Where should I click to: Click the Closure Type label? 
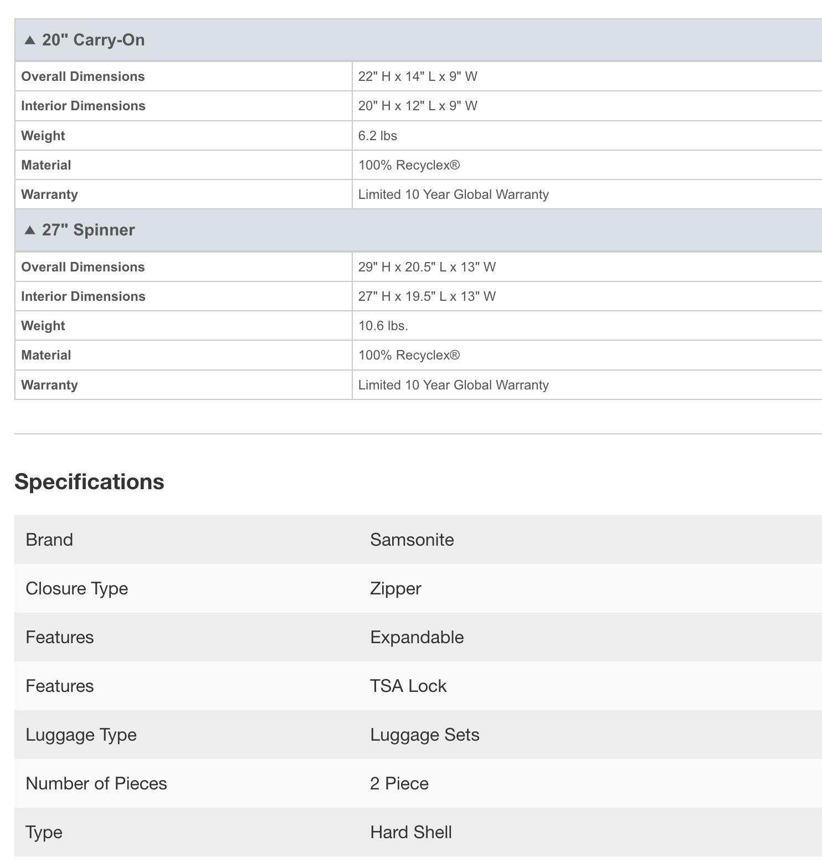[77, 588]
